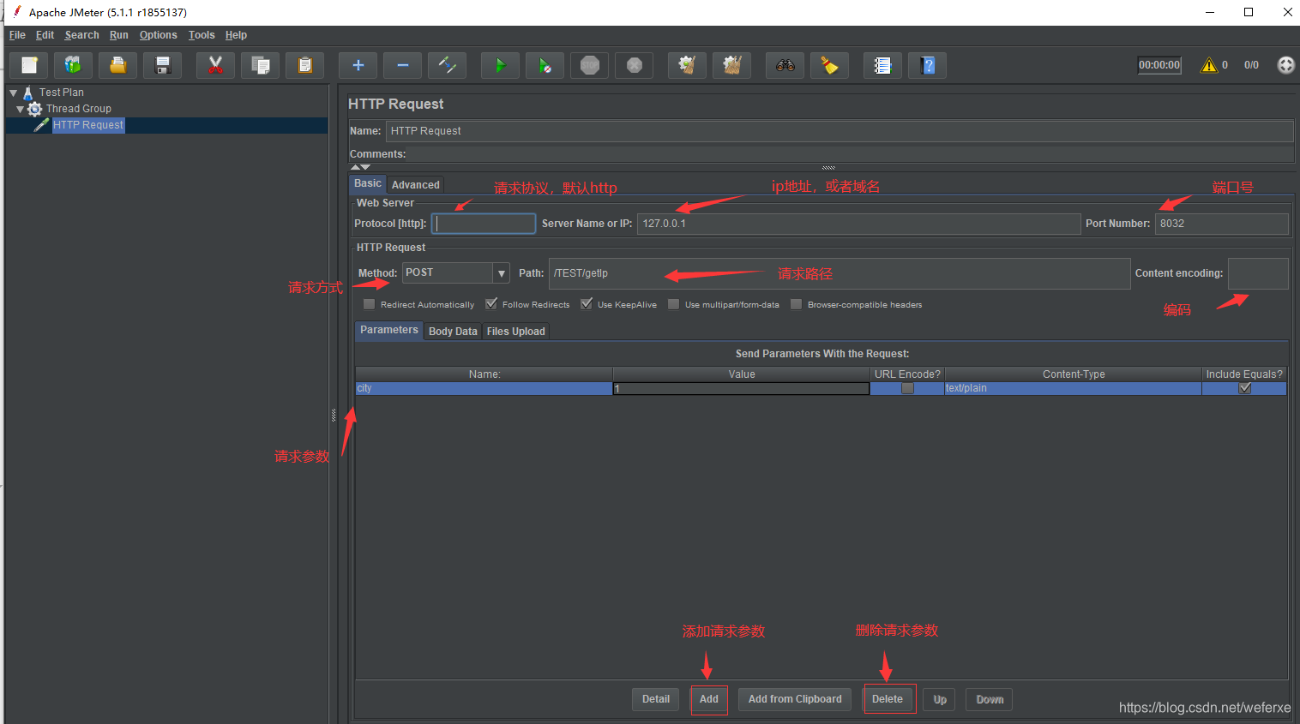
Task: Click the Down button
Action: [990, 699]
